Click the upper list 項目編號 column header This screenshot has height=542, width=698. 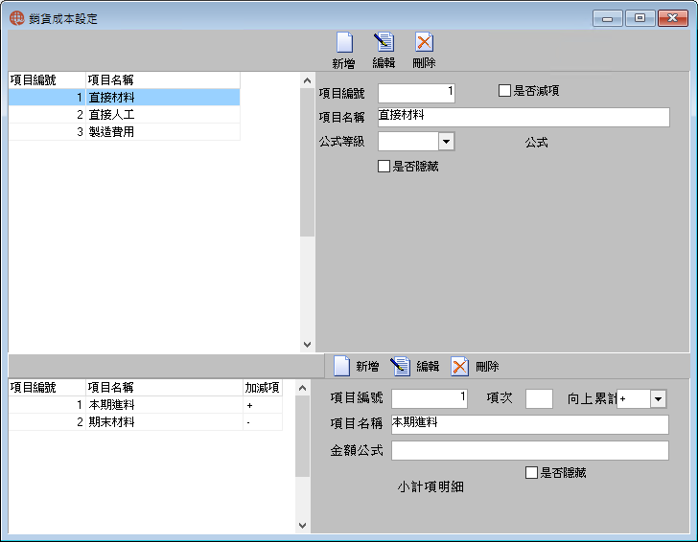point(47,80)
